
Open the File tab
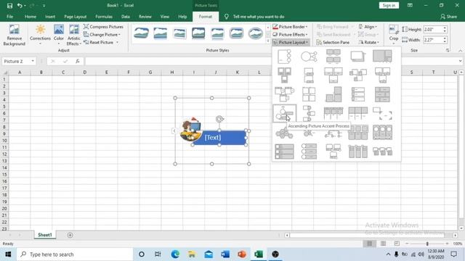point(9,17)
